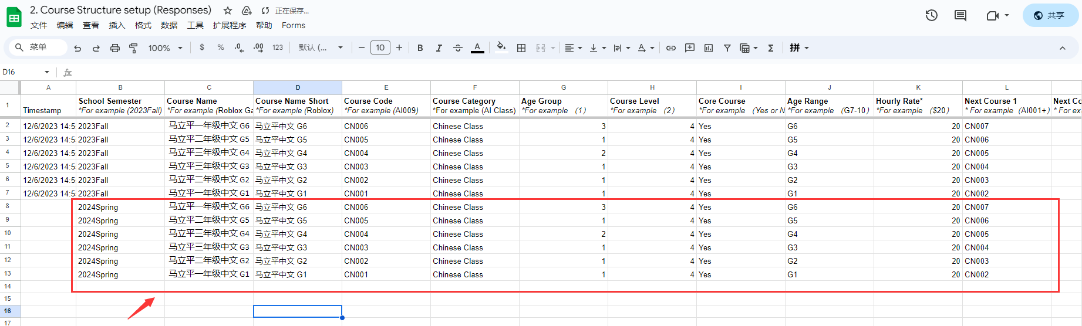Click the print icon
This screenshot has width=1082, height=326.
click(x=115, y=48)
